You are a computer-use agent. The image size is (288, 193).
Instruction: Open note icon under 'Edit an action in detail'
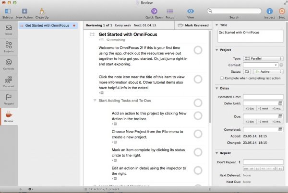pyautogui.click(x=115, y=179)
